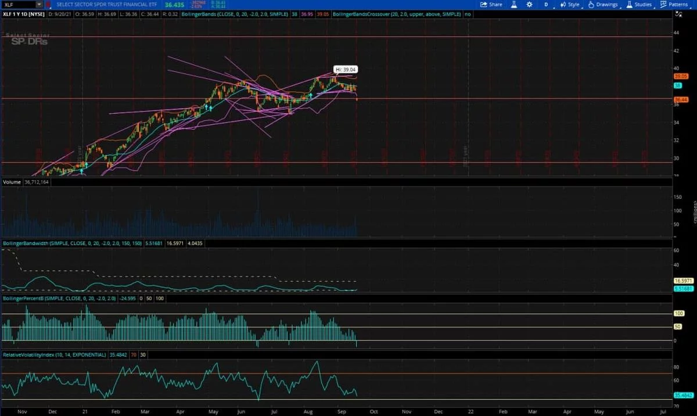The image size is (697, 416).
Task: Click the 38 midline price tag
Action: tap(678, 85)
